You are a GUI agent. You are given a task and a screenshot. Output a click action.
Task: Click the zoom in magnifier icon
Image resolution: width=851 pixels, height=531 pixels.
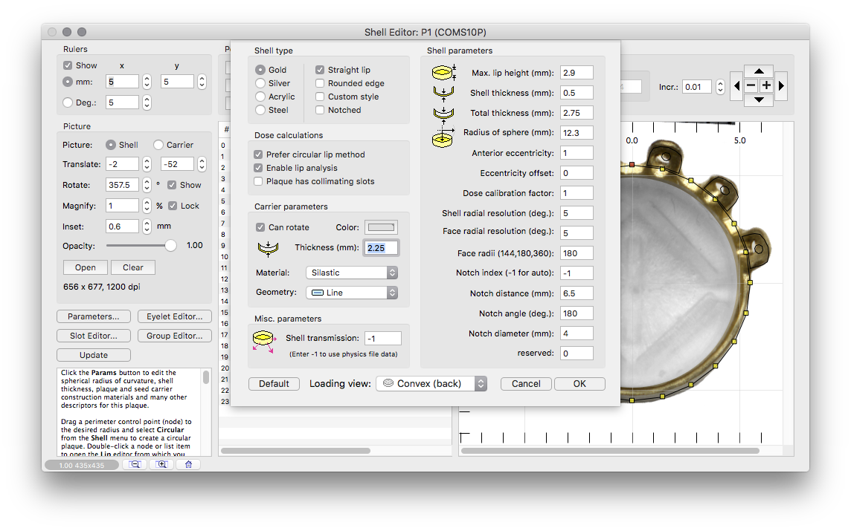point(161,464)
